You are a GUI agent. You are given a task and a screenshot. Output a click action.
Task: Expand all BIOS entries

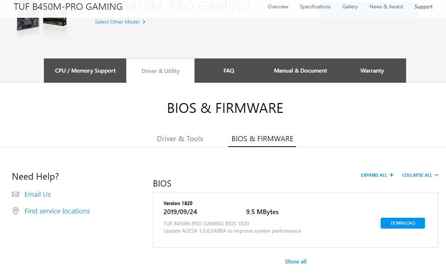(374, 175)
